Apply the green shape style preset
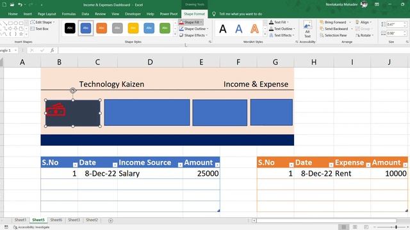 [165, 28]
